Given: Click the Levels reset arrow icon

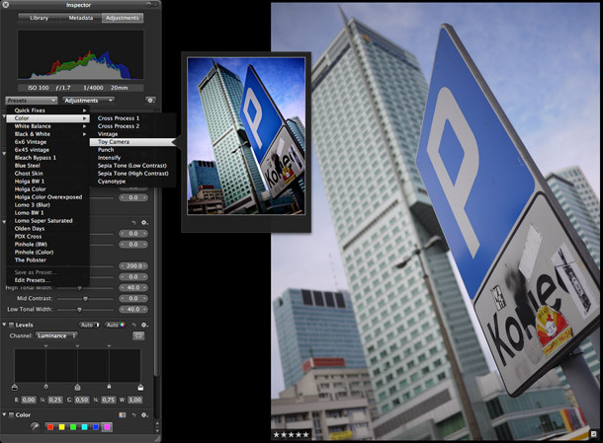Looking at the screenshot, I should point(134,325).
